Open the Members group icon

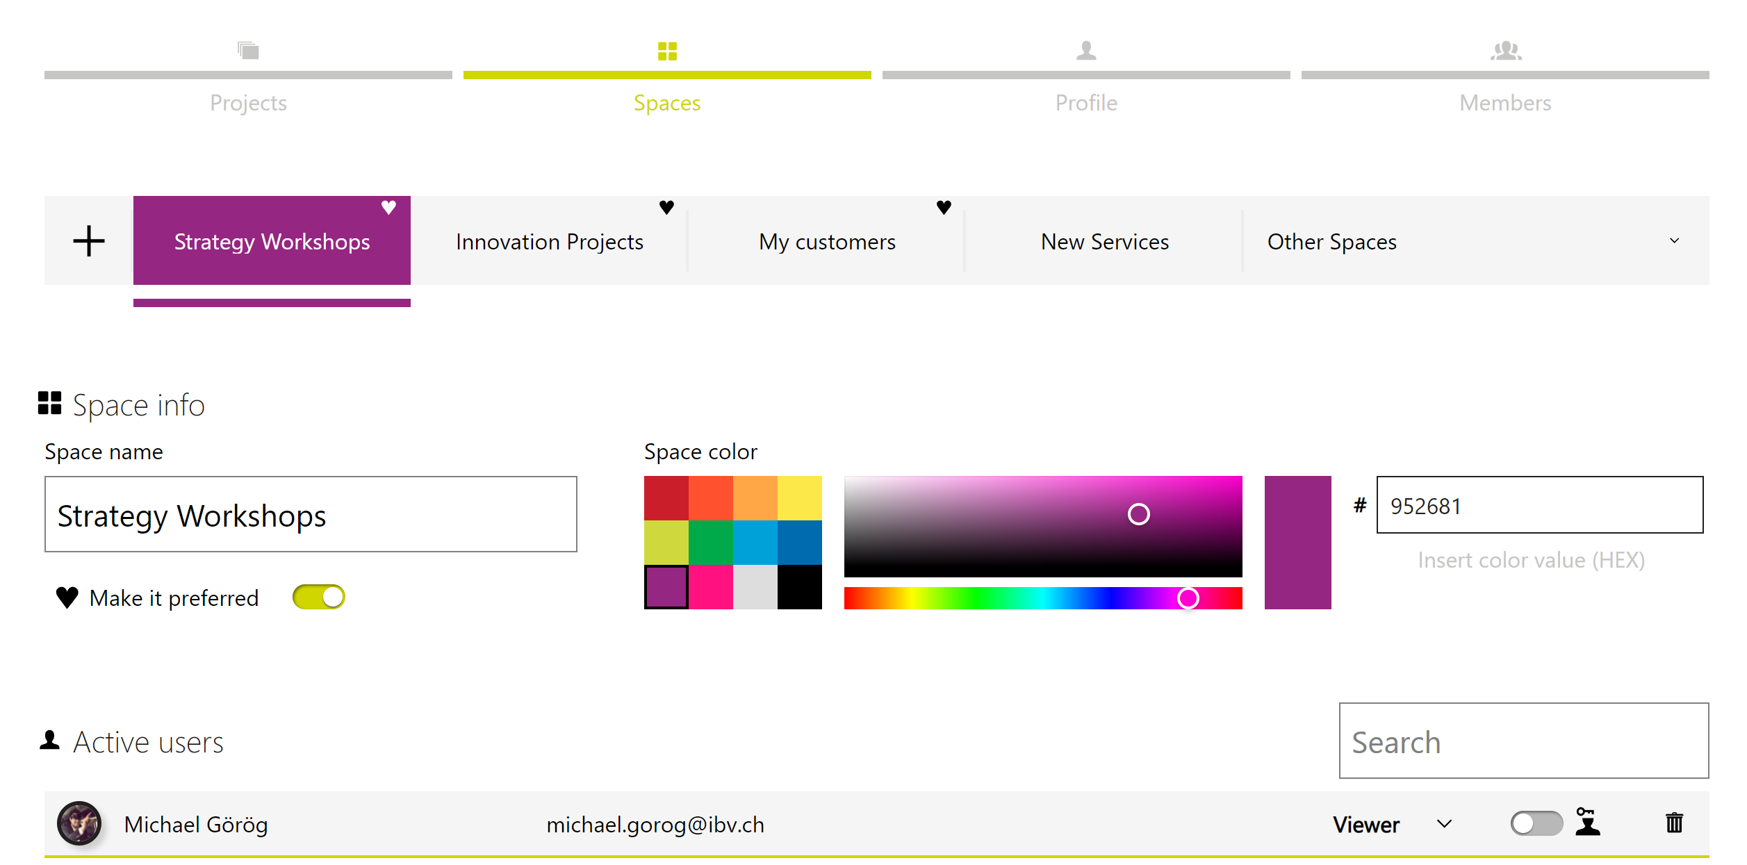pos(1505,51)
